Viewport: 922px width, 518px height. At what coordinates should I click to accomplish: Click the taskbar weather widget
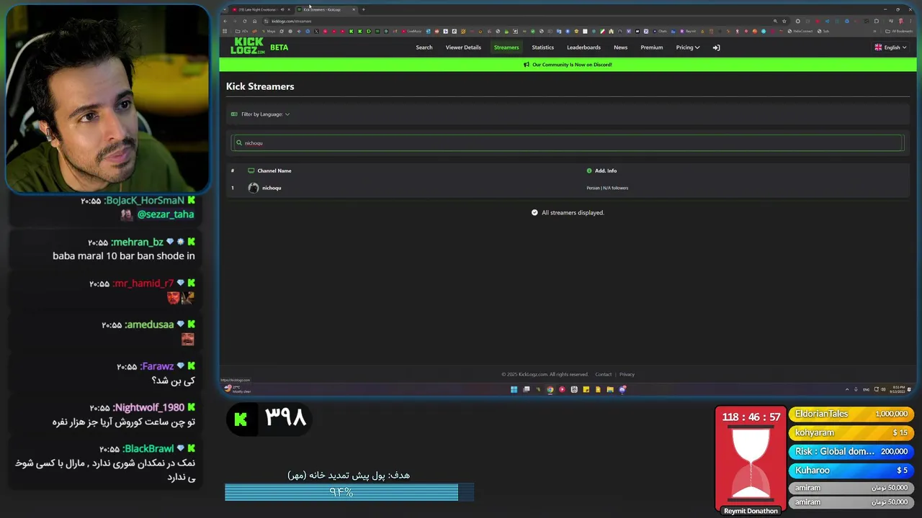[238, 389]
